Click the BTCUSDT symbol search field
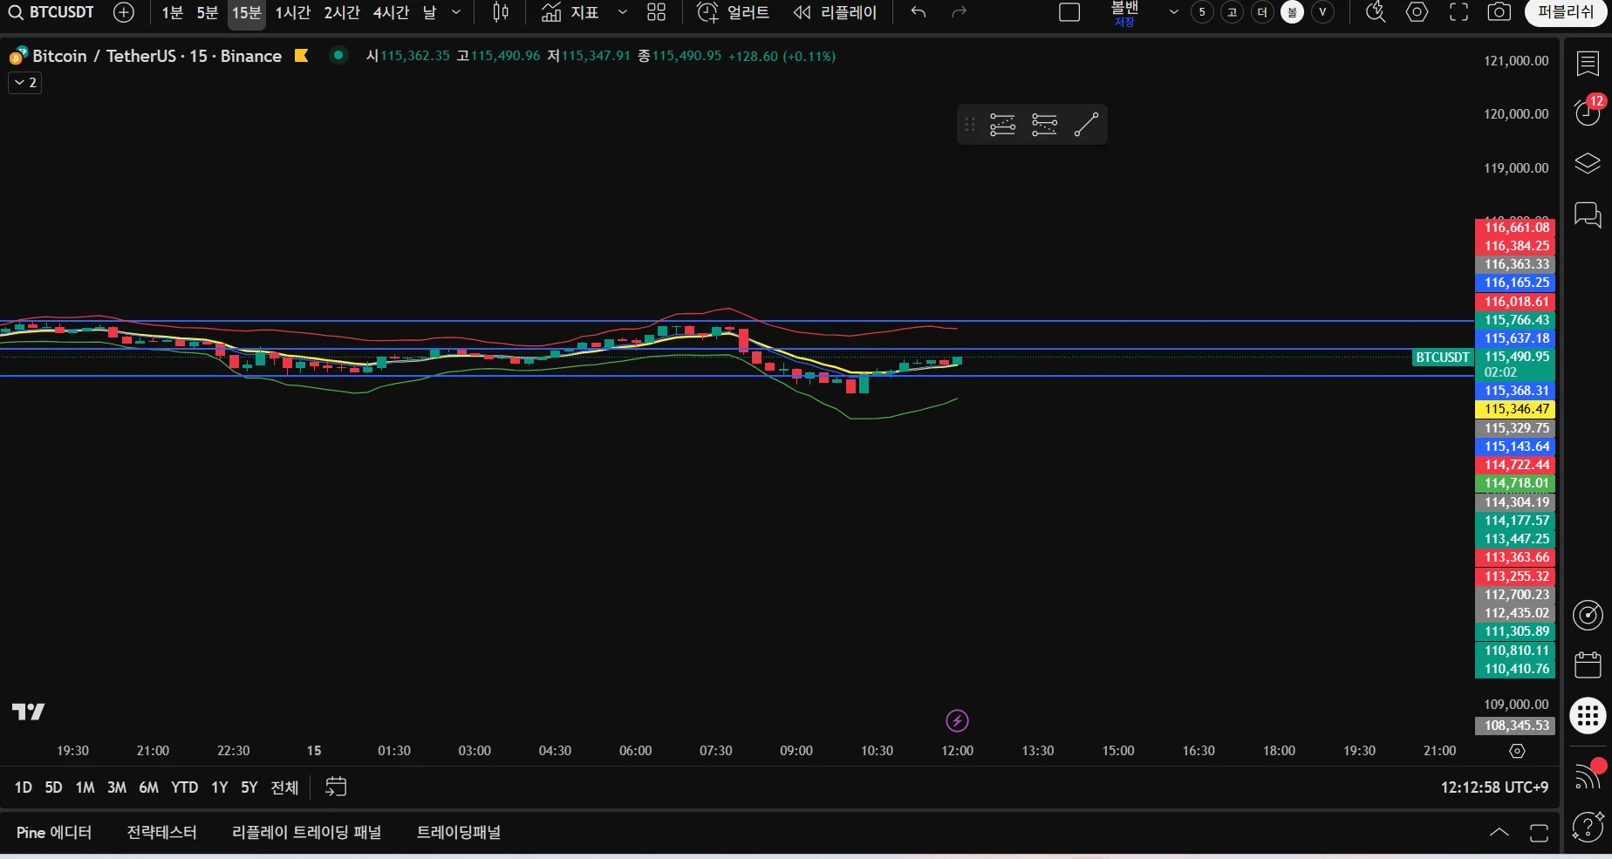1612x859 pixels. [52, 12]
